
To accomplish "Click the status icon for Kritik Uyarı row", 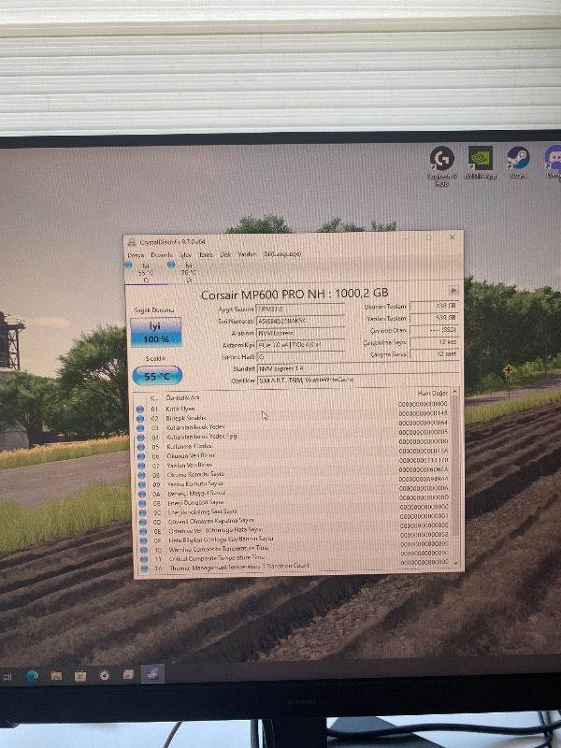I will 140,410.
